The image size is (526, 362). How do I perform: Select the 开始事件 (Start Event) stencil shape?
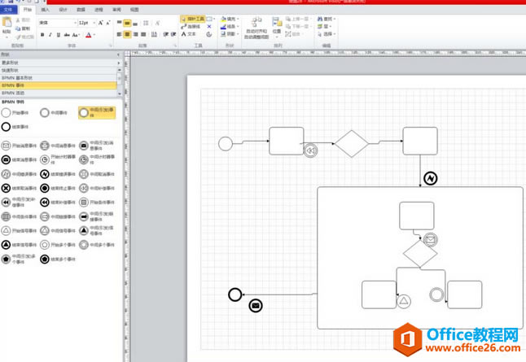pos(7,113)
